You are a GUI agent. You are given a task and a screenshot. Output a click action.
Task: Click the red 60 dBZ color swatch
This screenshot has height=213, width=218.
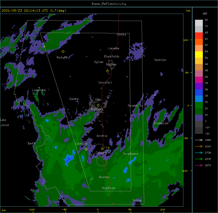click(199, 36)
